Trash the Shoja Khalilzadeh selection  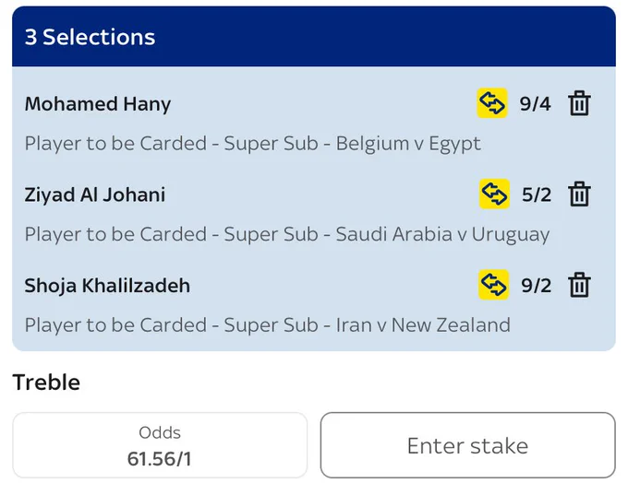[x=579, y=285]
